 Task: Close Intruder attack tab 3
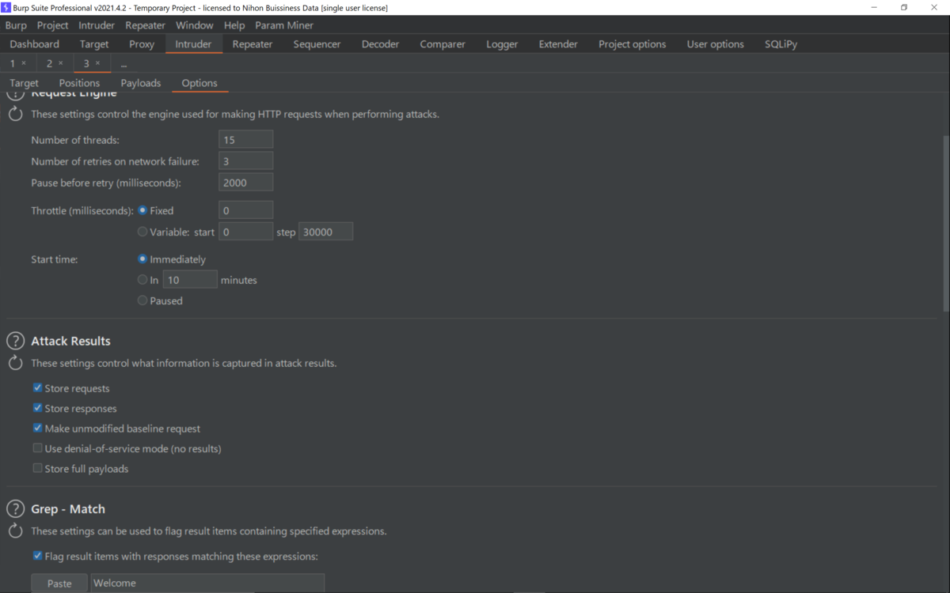(98, 63)
